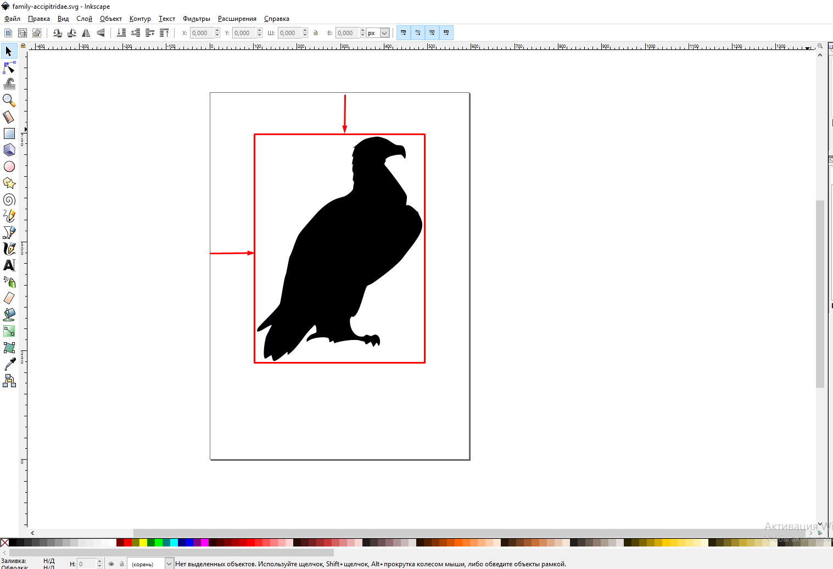This screenshot has width=833, height=569.
Task: Toggle move gradients with object option
Action: click(432, 33)
